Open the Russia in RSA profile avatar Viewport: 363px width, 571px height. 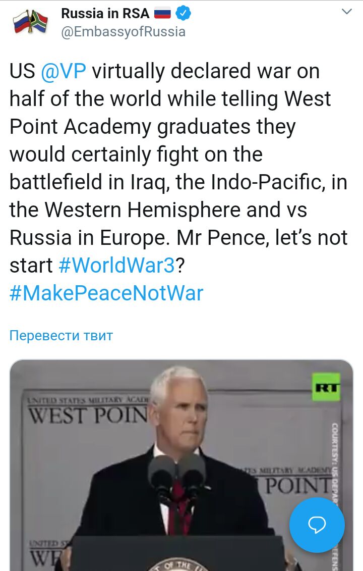click(x=30, y=22)
